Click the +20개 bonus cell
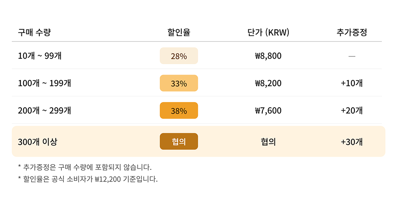The image size is (399, 201). click(352, 111)
